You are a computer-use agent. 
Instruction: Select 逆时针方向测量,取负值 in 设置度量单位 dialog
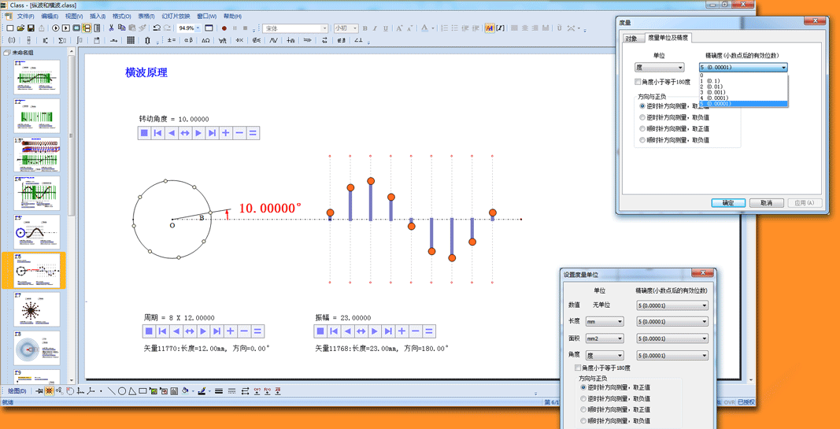coord(583,398)
